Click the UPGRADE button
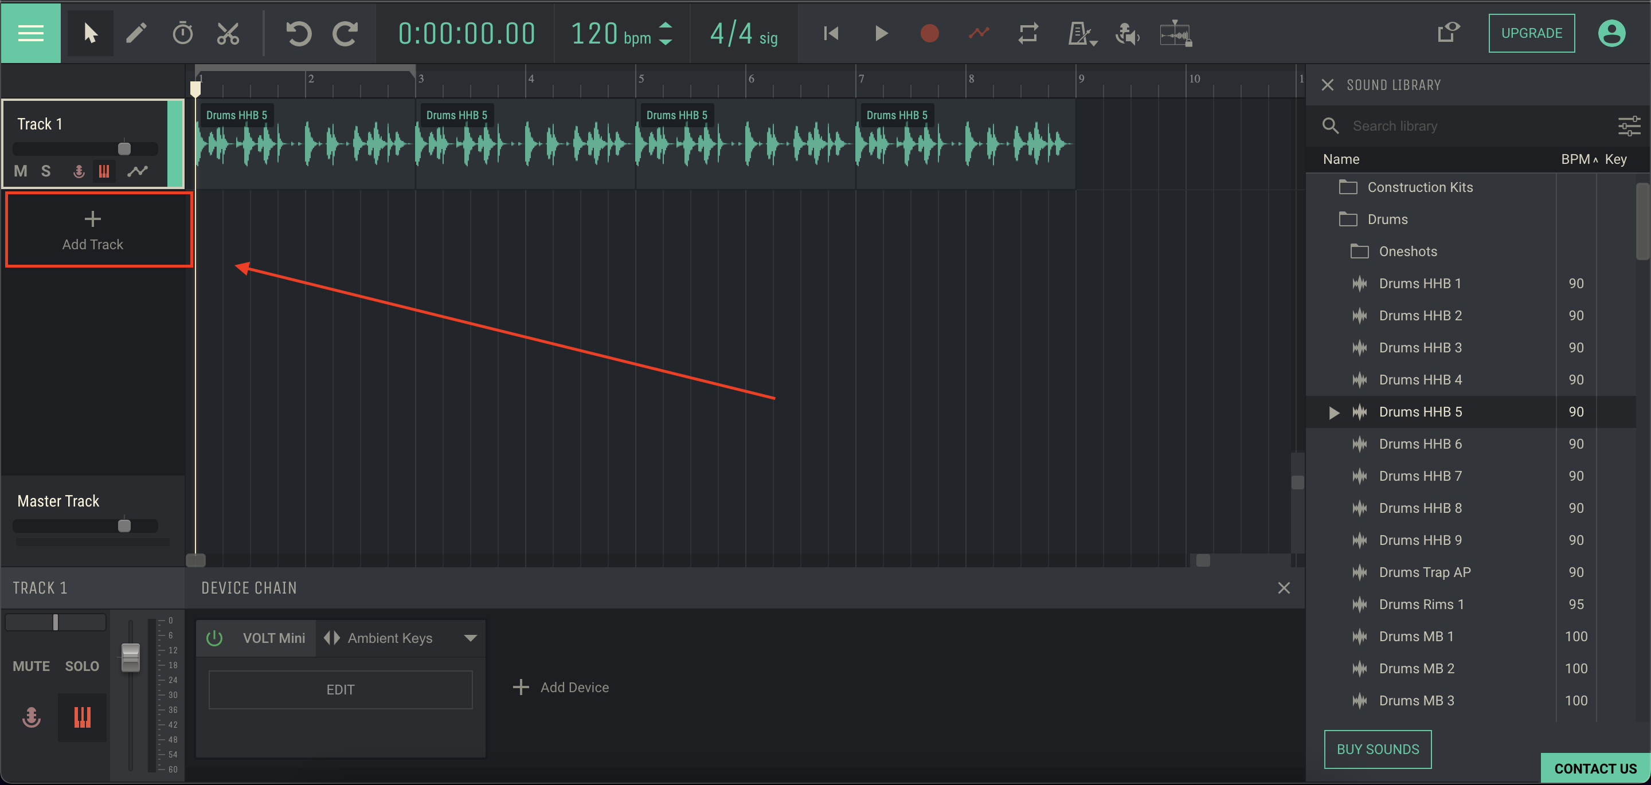This screenshot has height=785, width=1651. point(1531,33)
